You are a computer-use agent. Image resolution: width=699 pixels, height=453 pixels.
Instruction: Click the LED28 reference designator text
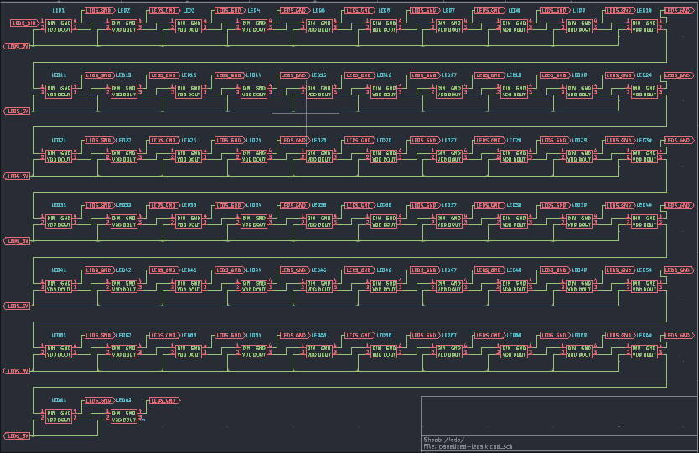[514, 141]
